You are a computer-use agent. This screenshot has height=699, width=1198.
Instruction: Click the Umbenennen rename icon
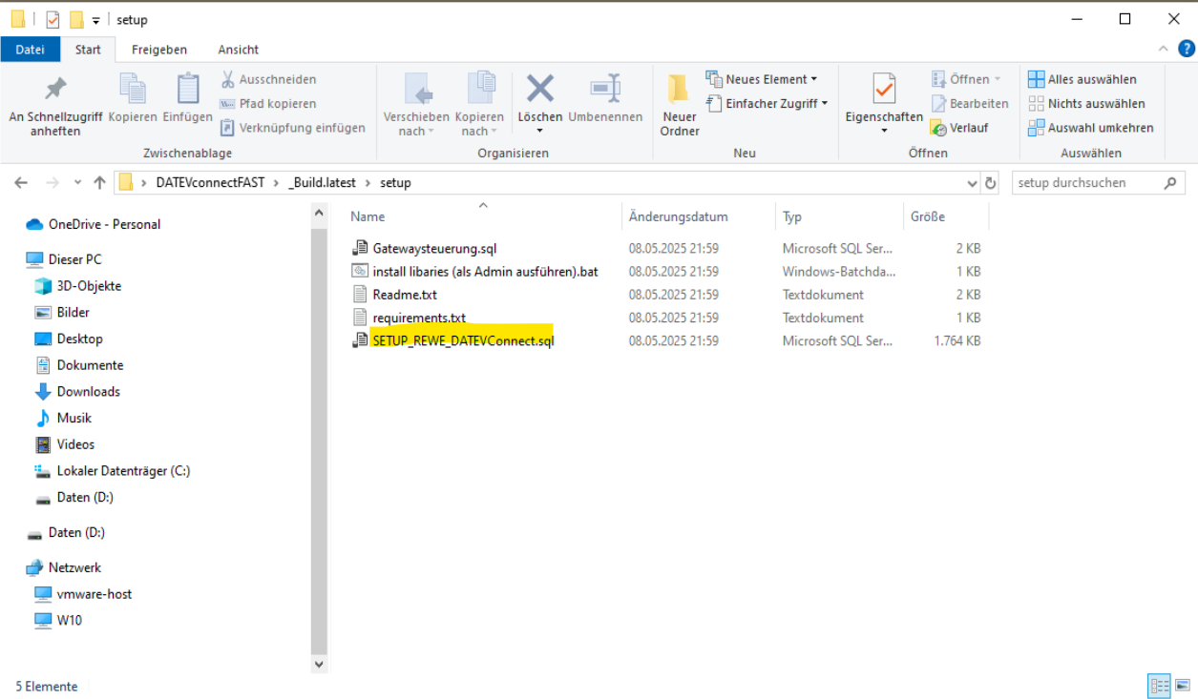[605, 91]
